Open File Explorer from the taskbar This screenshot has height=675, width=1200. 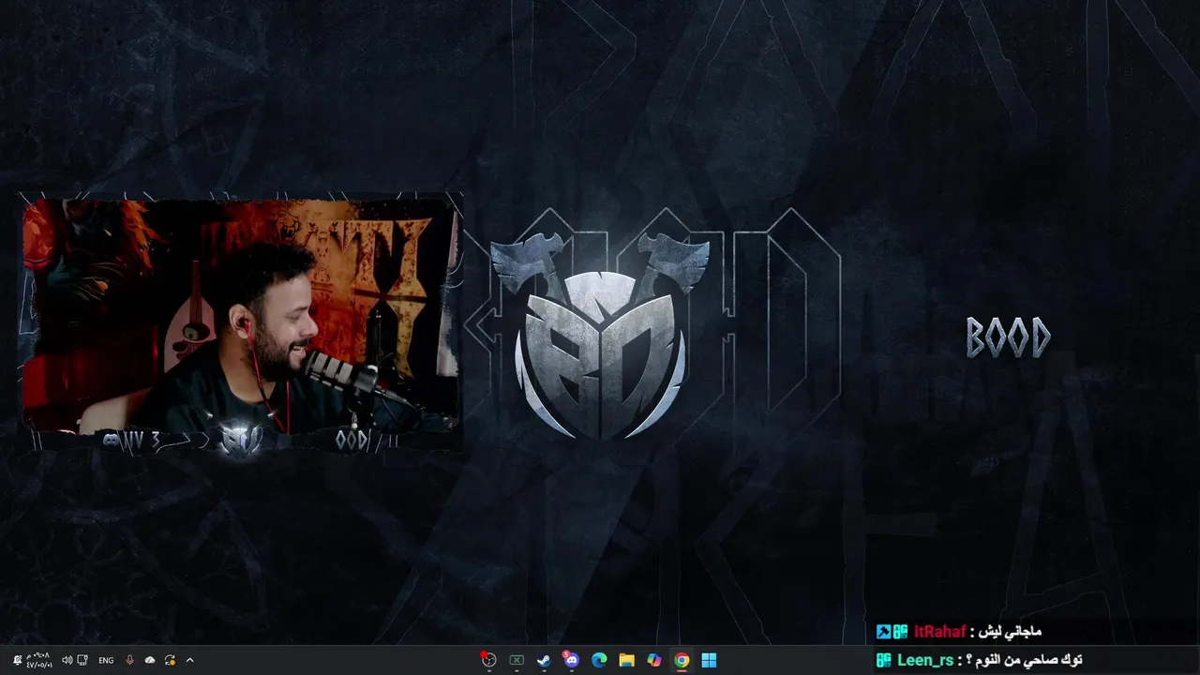[x=626, y=660]
